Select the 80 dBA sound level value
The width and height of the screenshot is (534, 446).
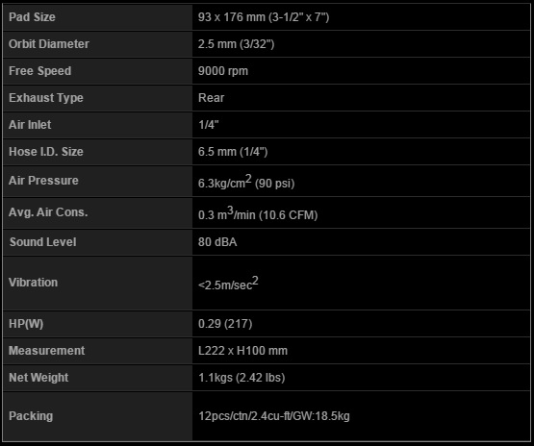click(x=217, y=242)
